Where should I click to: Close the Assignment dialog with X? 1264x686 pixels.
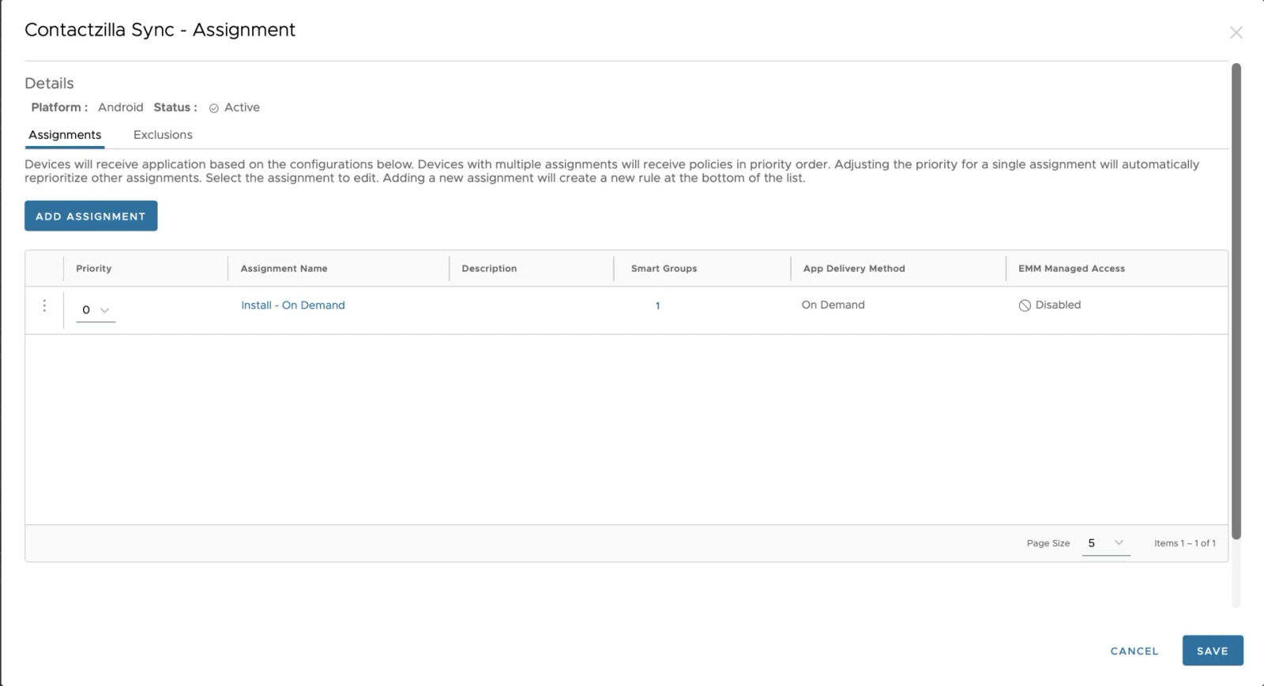(1236, 32)
